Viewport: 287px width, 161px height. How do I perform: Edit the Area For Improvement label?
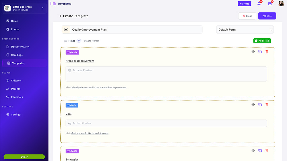(80, 61)
